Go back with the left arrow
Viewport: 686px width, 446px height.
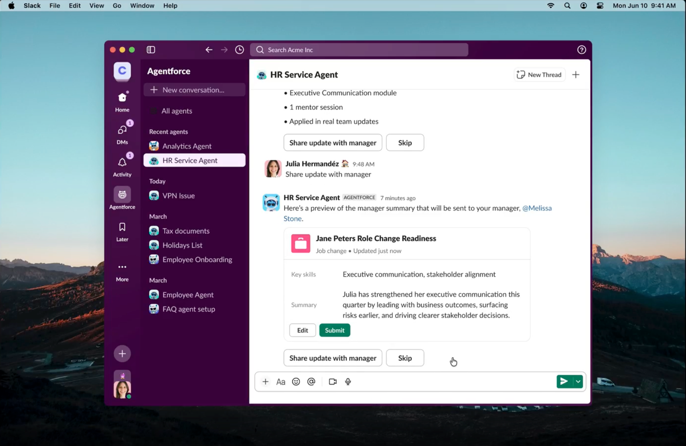(x=209, y=50)
